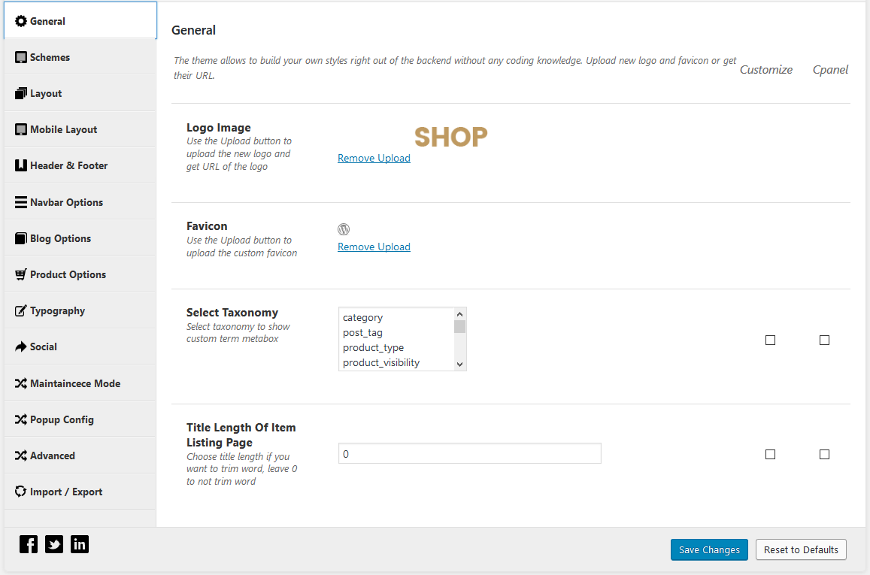Select product_type in the taxonomy list
This screenshot has width=870, height=575.
[x=373, y=347]
